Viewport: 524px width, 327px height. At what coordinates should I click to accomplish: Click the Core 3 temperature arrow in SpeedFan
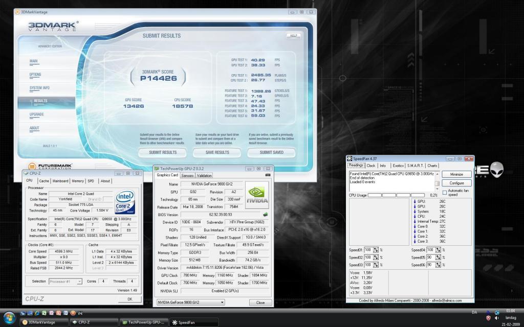coord(414,241)
